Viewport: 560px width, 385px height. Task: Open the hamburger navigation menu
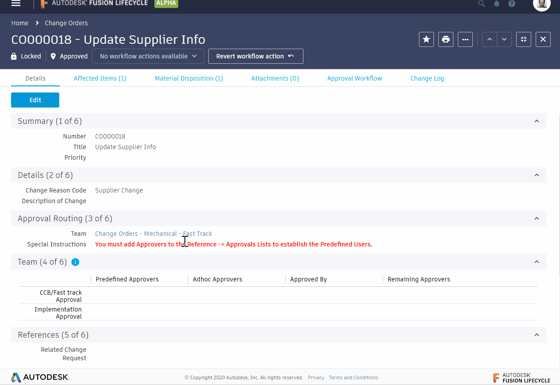16,3
